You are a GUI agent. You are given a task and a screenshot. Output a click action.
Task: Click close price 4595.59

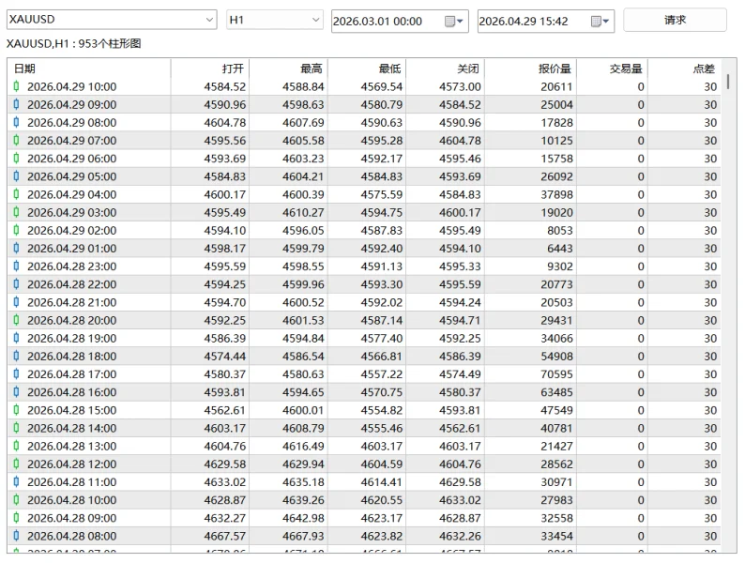460,284
